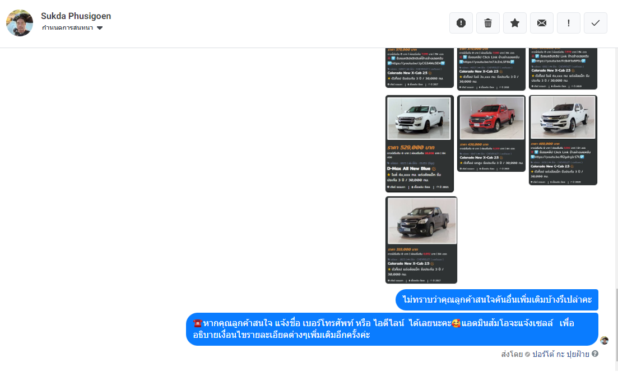Mark conversation as spam with exclamation-circle icon

pyautogui.click(x=461, y=23)
